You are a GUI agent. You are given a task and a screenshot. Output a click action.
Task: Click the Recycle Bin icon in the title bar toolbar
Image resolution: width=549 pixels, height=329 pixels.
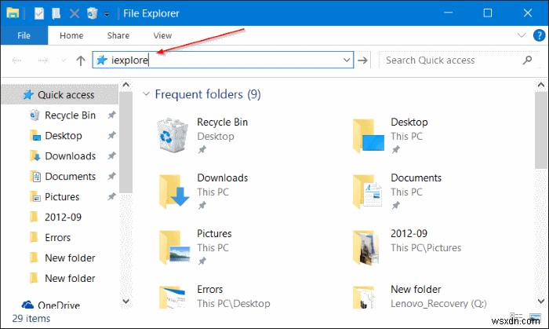(92, 13)
